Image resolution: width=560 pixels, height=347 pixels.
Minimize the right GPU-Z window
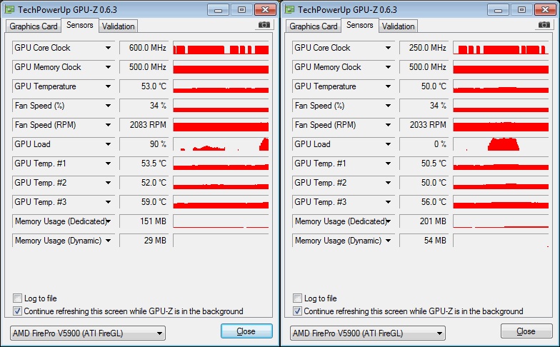tap(499, 10)
